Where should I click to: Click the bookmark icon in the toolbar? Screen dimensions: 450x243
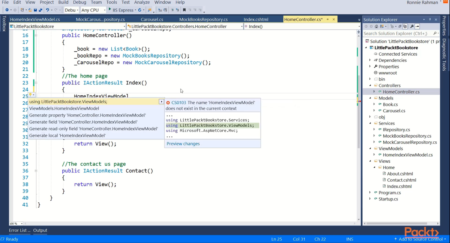pos(184,10)
